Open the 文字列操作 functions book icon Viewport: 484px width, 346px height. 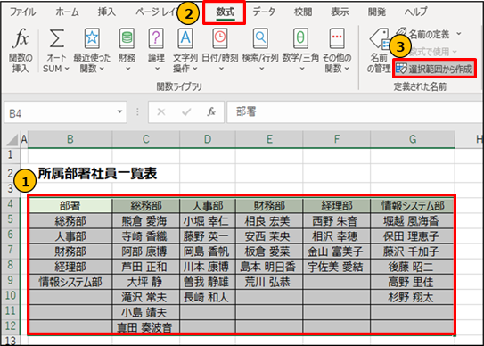click(185, 38)
